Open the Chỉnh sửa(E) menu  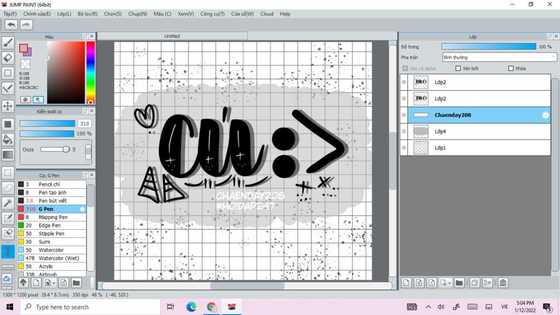click(37, 14)
